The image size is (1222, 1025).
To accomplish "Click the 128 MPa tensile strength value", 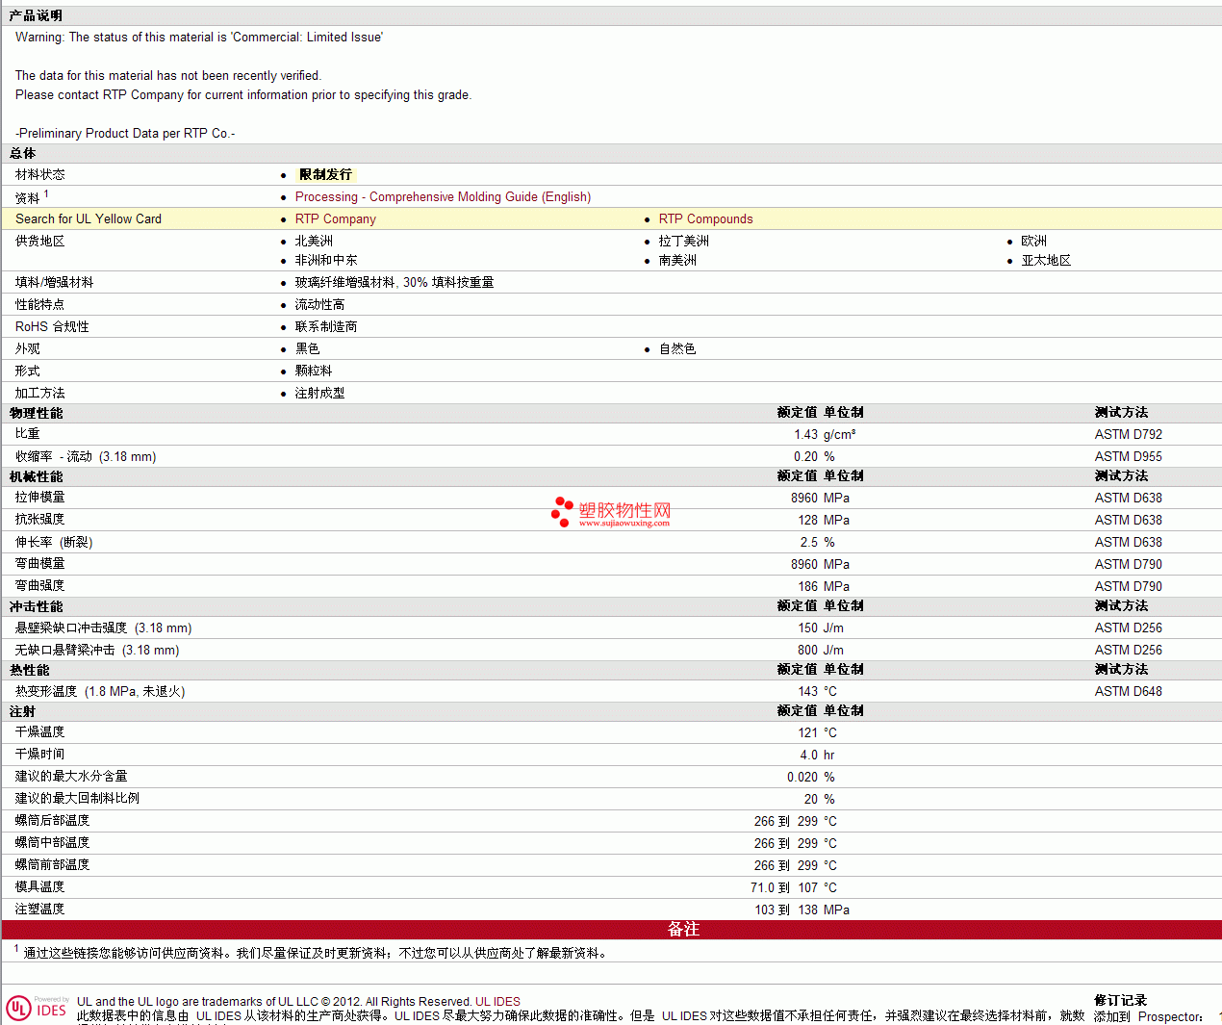I will point(824,520).
